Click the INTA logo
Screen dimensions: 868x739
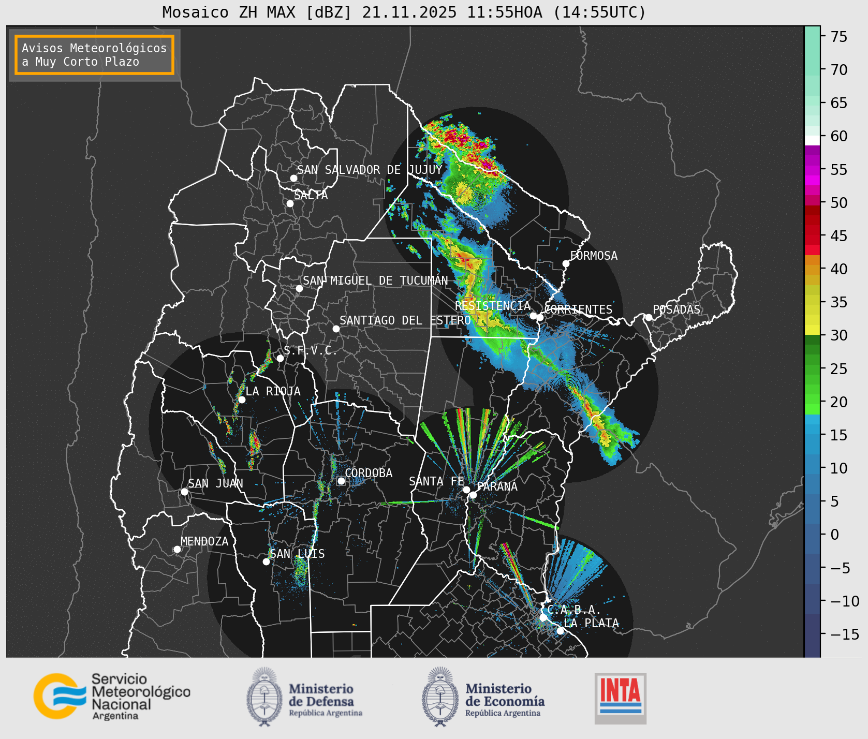pyautogui.click(x=621, y=698)
